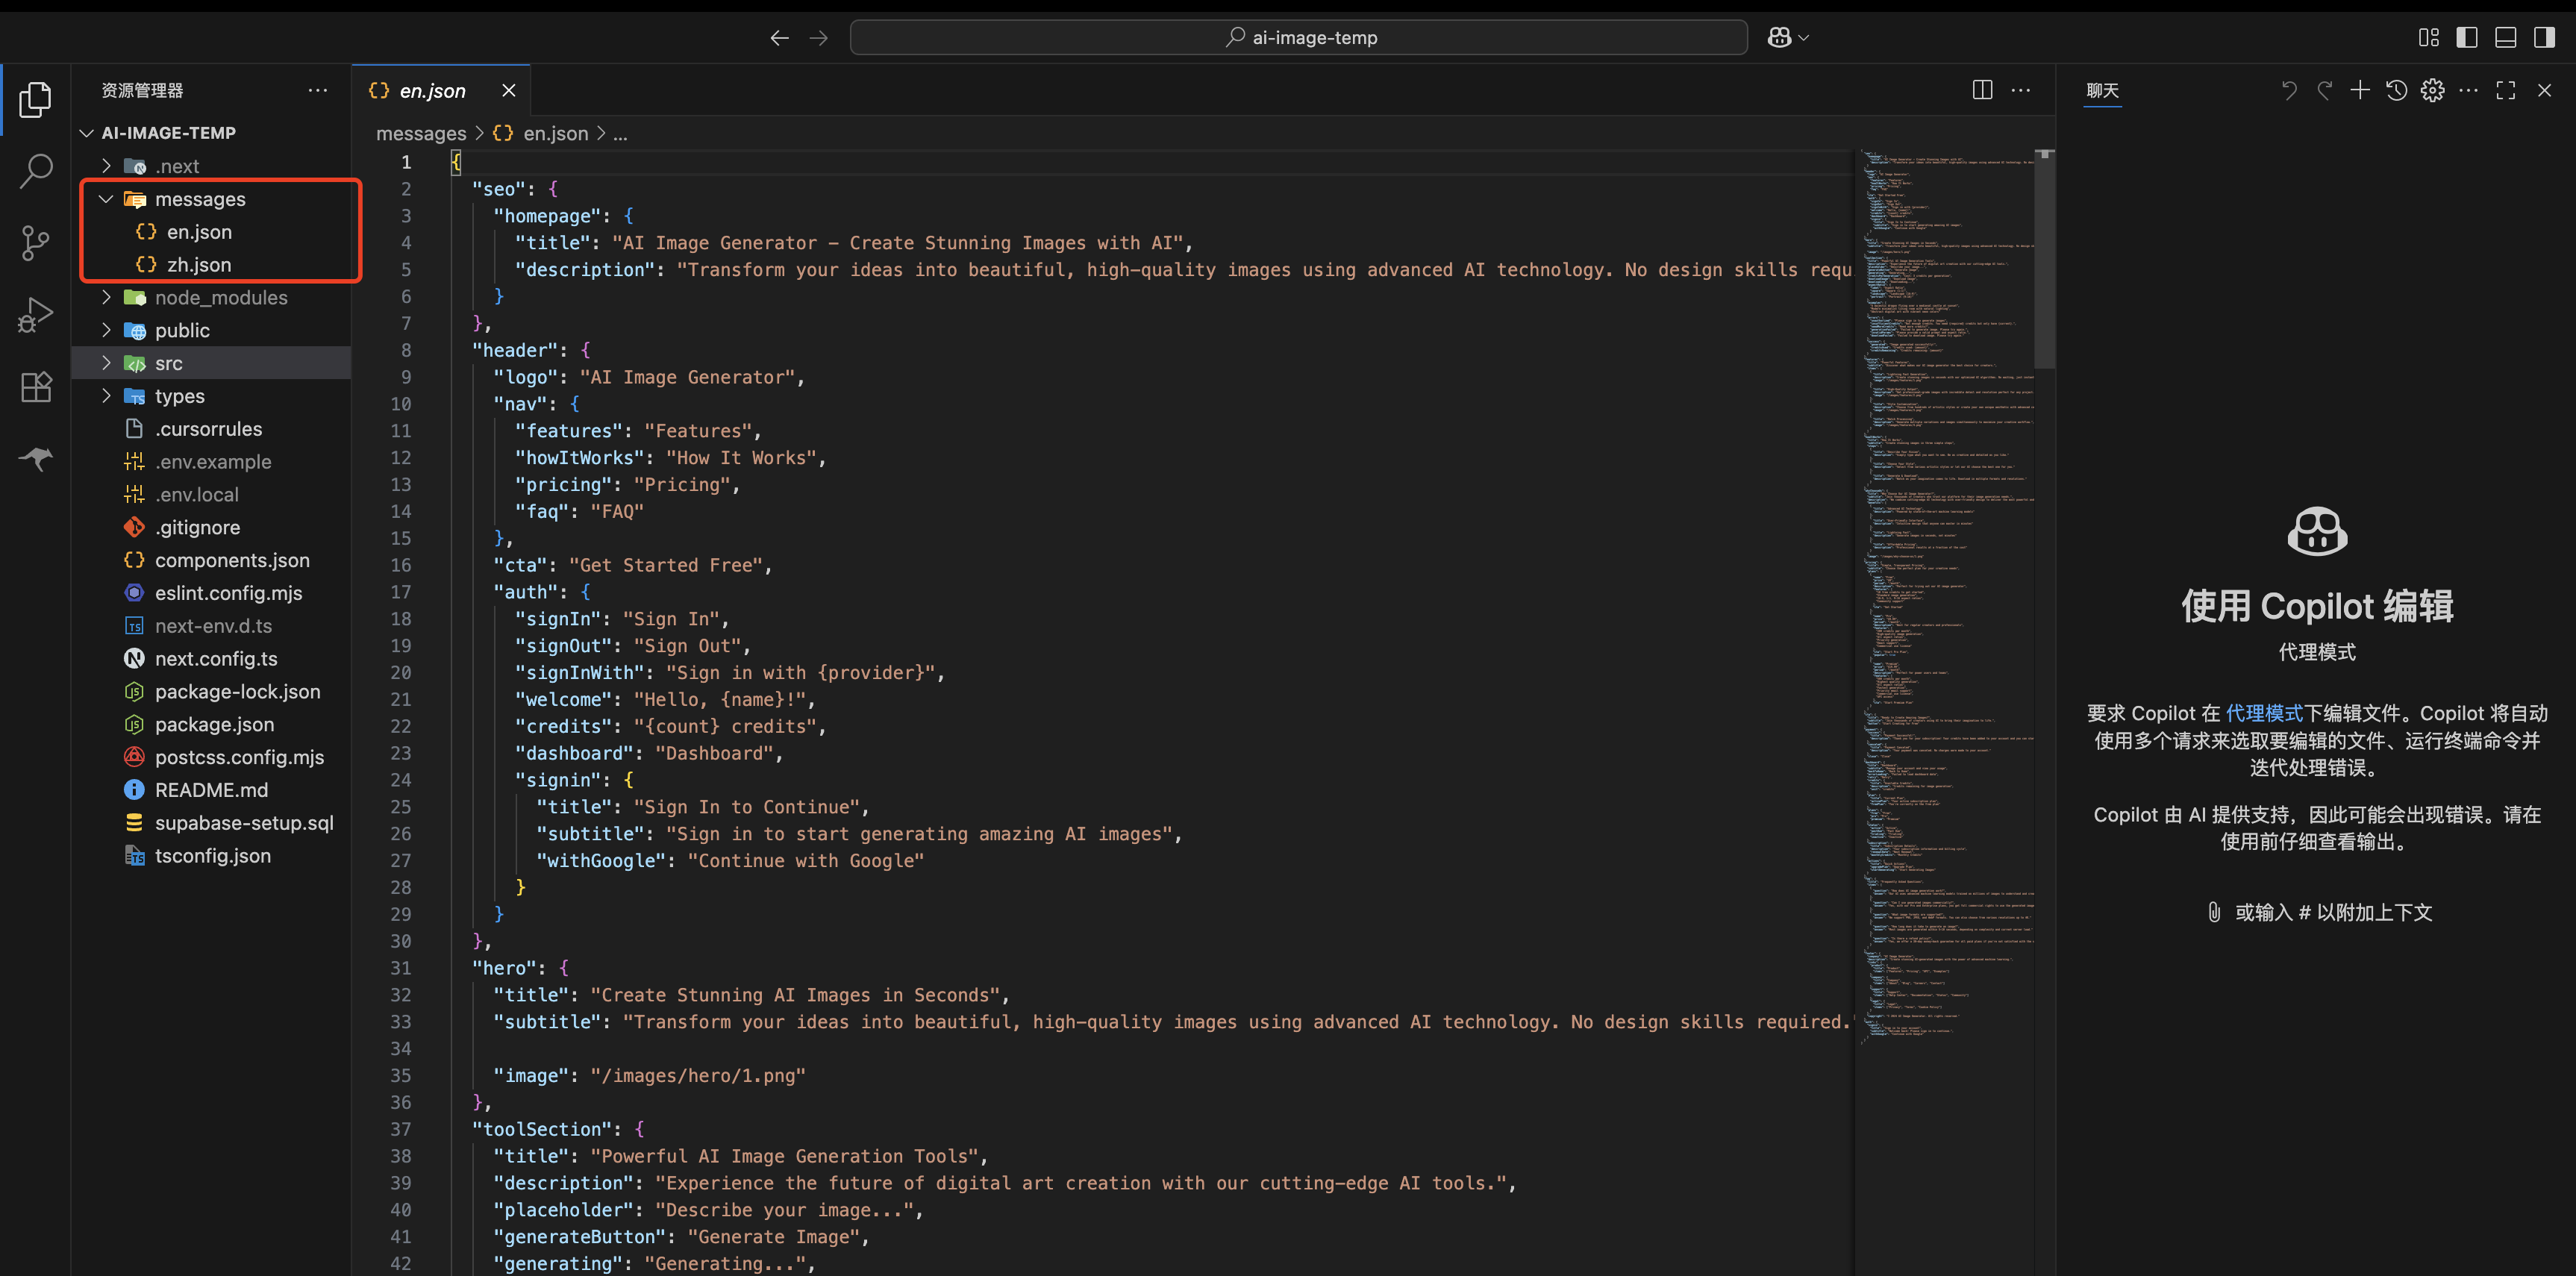Open the .cursorrules file
Image resolution: width=2576 pixels, height=1276 pixels.
click(213, 429)
